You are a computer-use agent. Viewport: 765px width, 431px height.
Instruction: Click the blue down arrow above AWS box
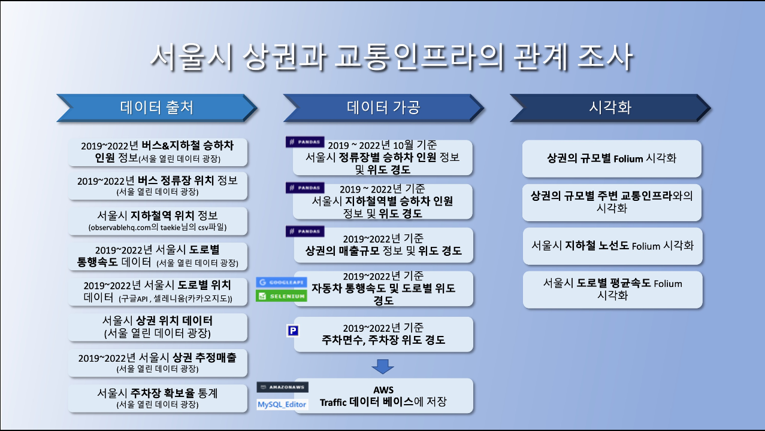click(383, 366)
